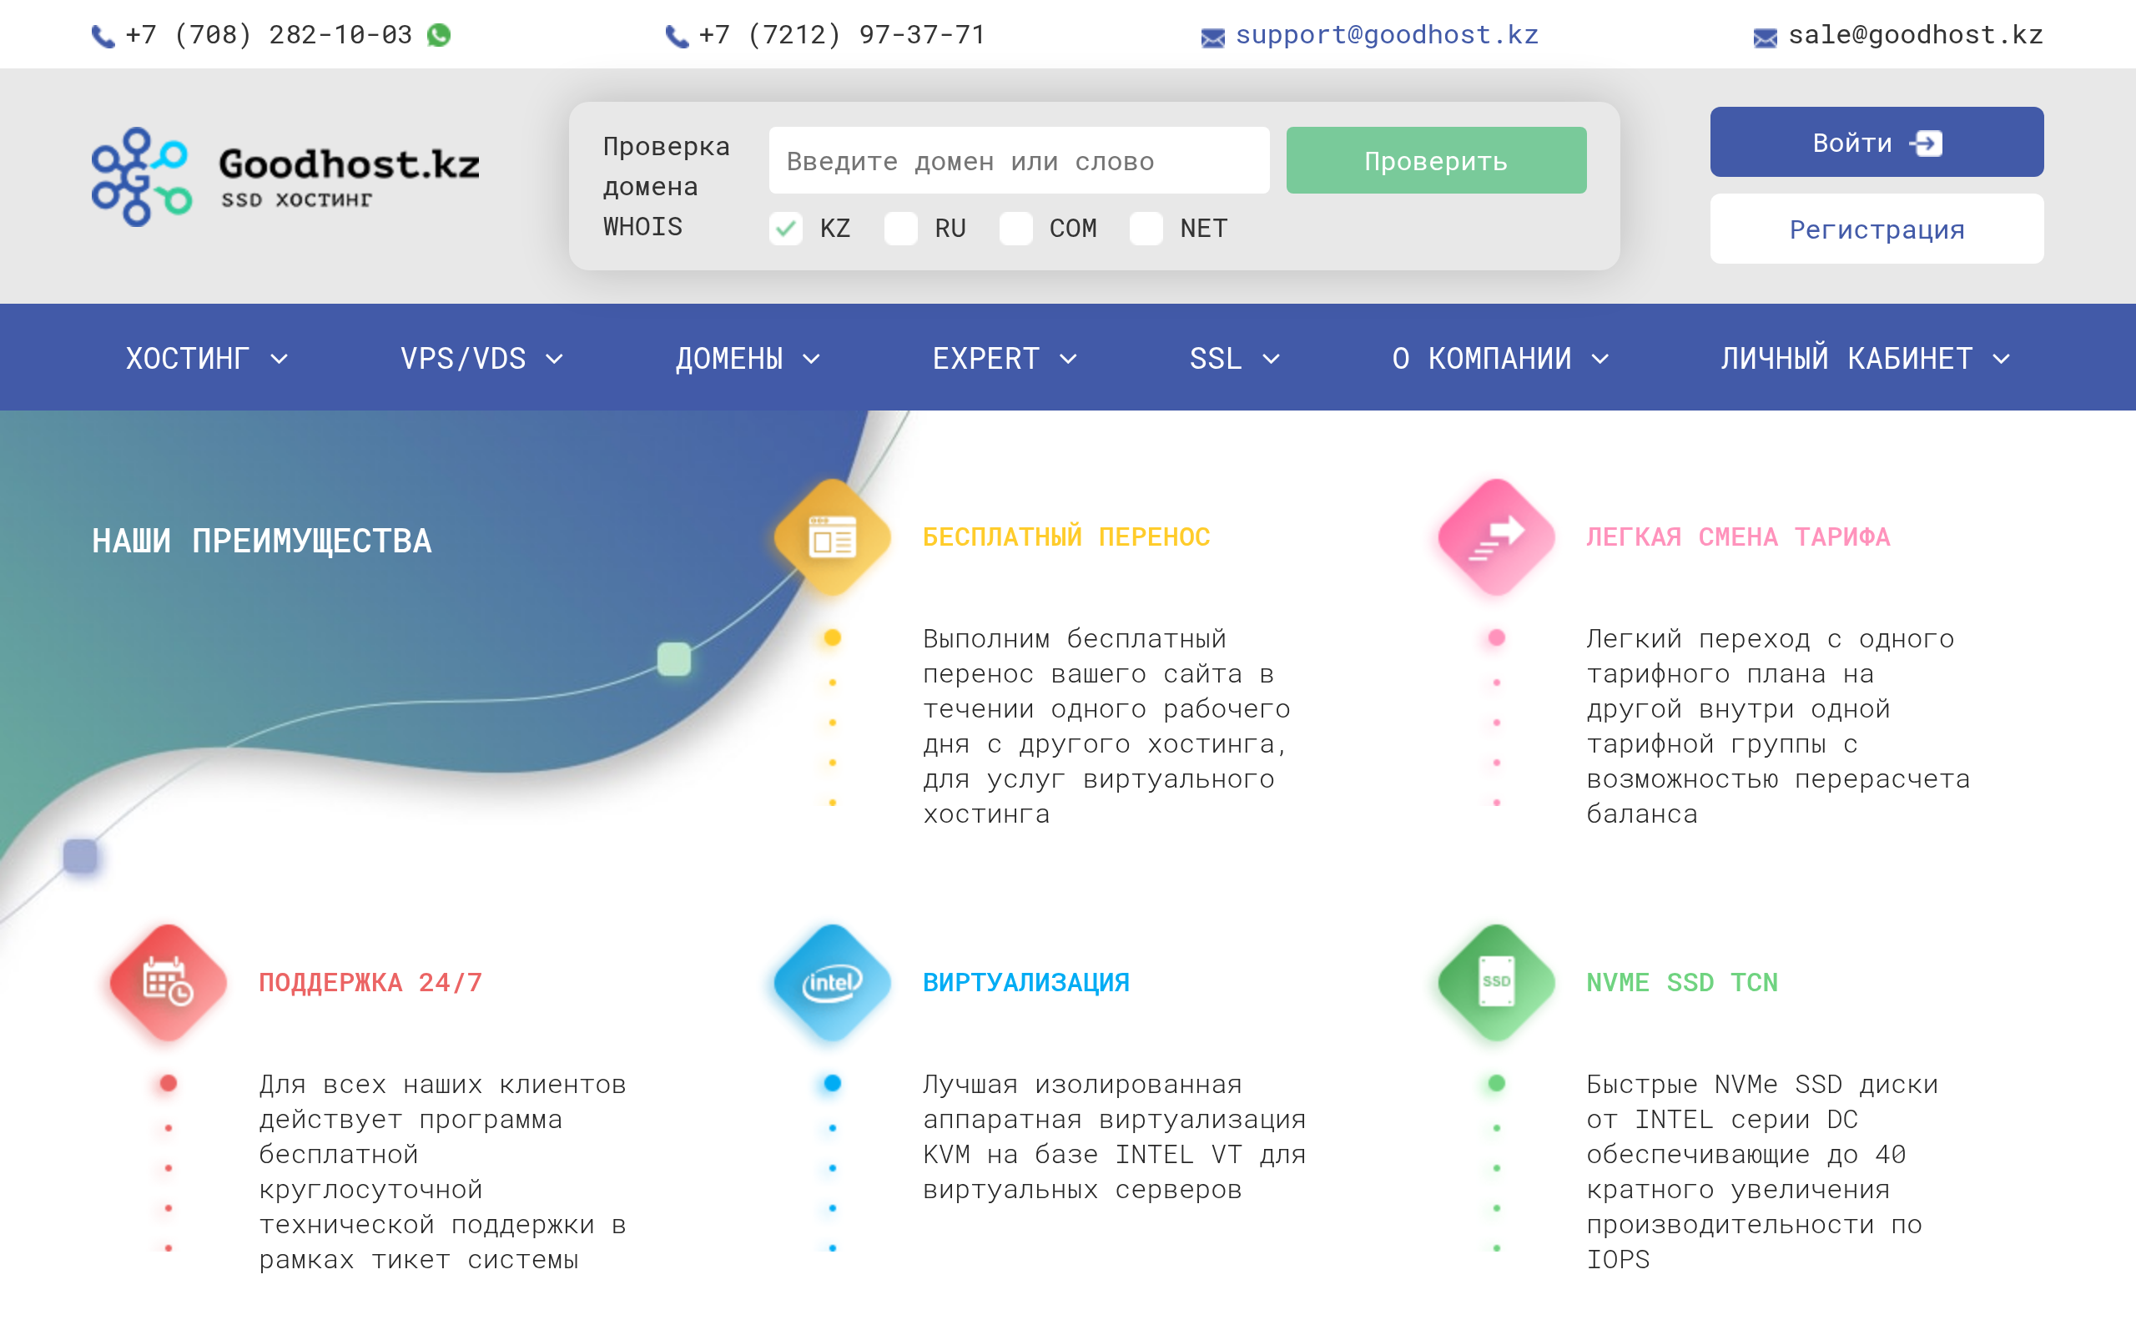Open the ЛИЧНЫЙ КАБИНЕТ menu item

[1865, 359]
